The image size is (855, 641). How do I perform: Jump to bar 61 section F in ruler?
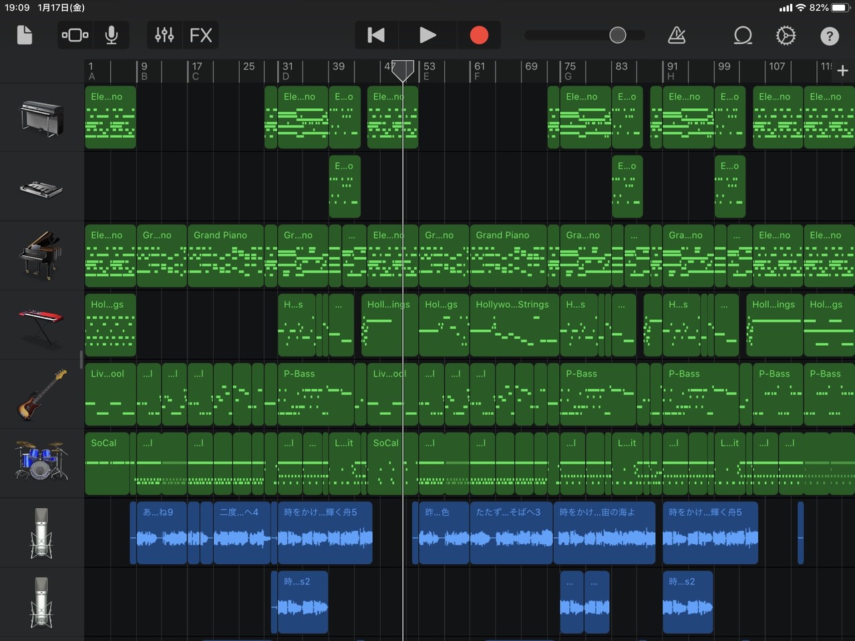click(479, 71)
